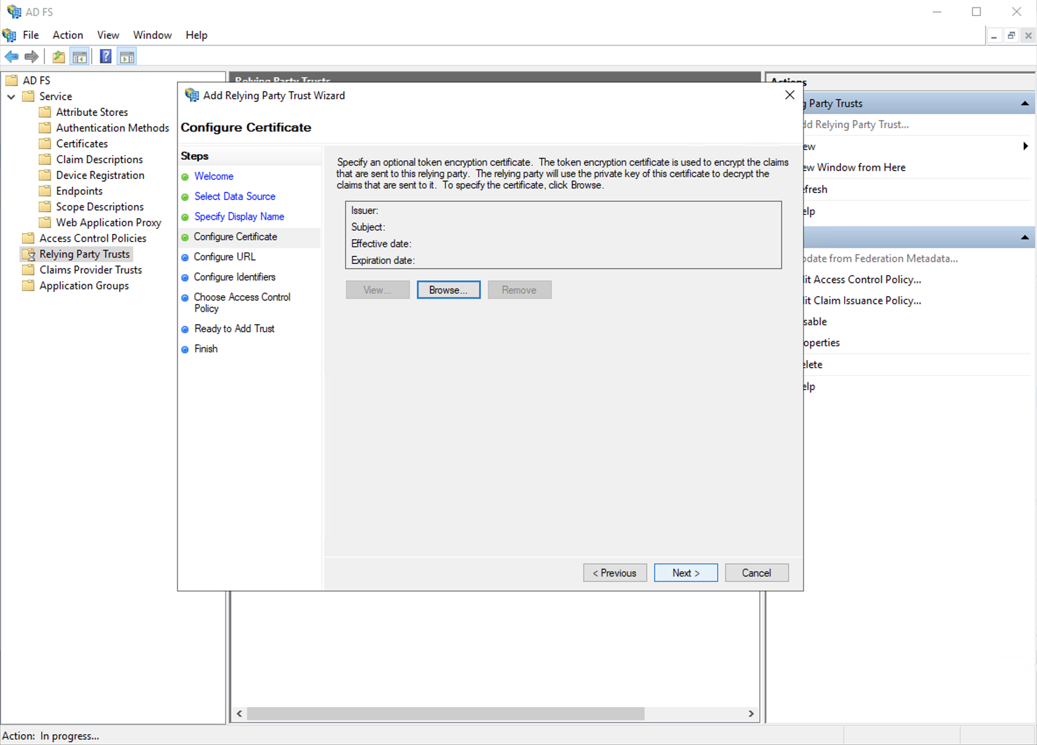
Task: Expand the View submenu arrow in Actions
Action: (1026, 146)
